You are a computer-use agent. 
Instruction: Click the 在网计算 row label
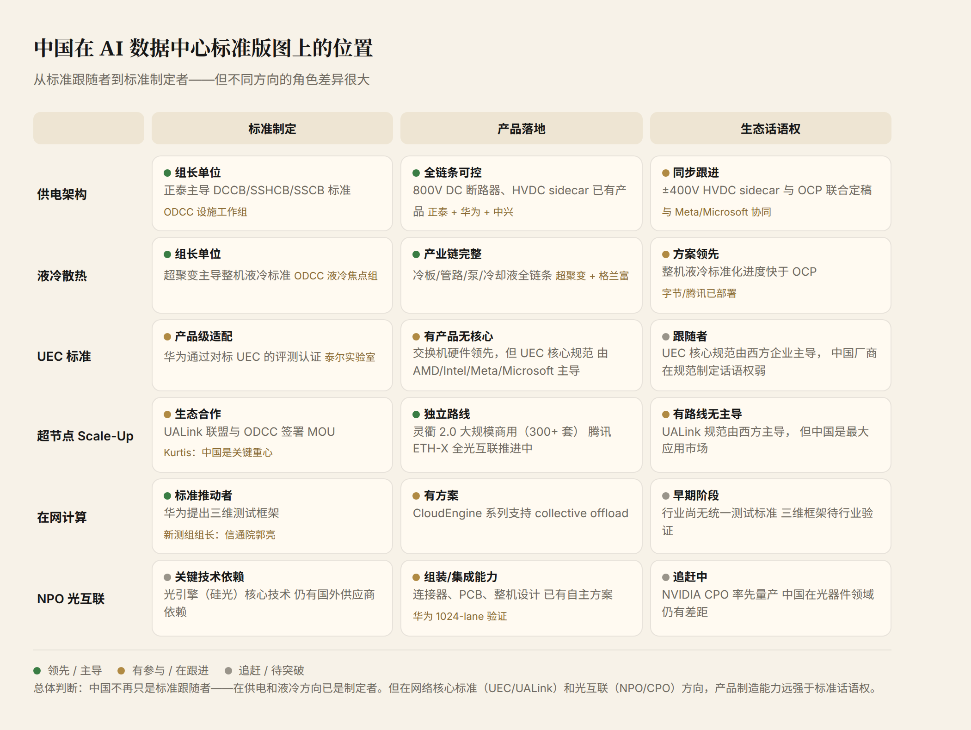click(x=62, y=517)
